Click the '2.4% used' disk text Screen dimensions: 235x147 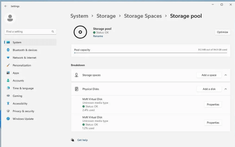[x=88, y=110]
